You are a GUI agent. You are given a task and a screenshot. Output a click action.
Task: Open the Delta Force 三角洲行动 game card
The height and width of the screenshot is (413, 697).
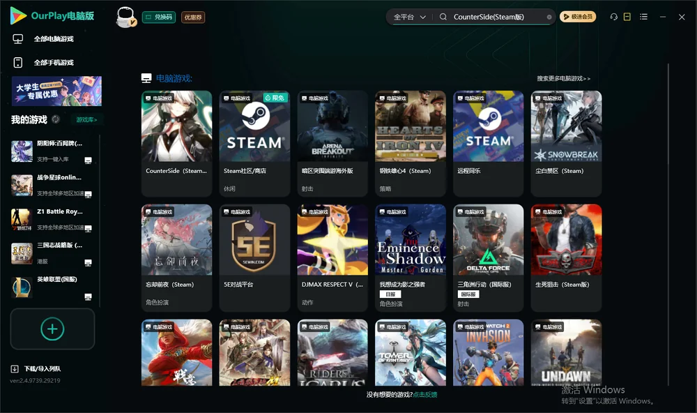[x=489, y=257]
